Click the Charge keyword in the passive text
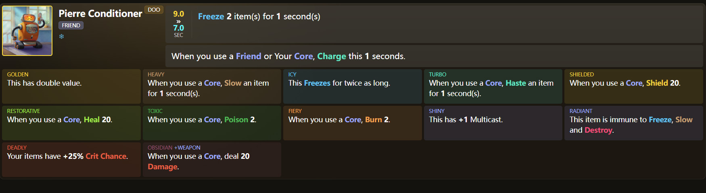This screenshot has width=706, height=193. (332, 56)
